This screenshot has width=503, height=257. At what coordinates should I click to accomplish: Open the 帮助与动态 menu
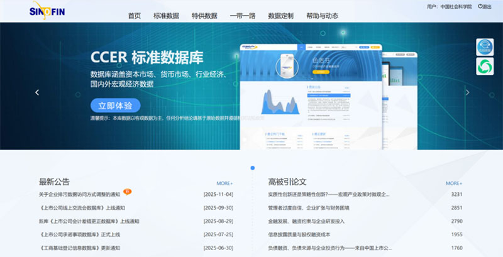click(323, 16)
